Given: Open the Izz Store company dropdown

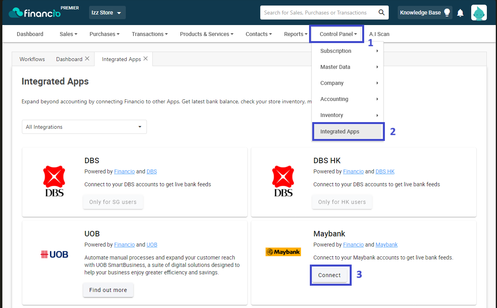Looking at the screenshot, I should [x=107, y=13].
